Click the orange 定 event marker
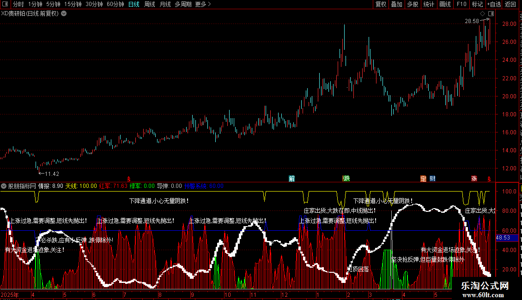The height and width of the screenshot is (300, 522). pos(423,179)
